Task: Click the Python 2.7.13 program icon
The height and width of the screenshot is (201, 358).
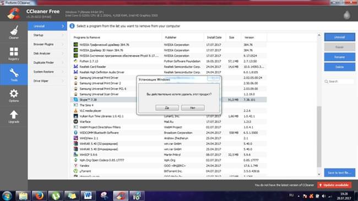Action: [75, 61]
